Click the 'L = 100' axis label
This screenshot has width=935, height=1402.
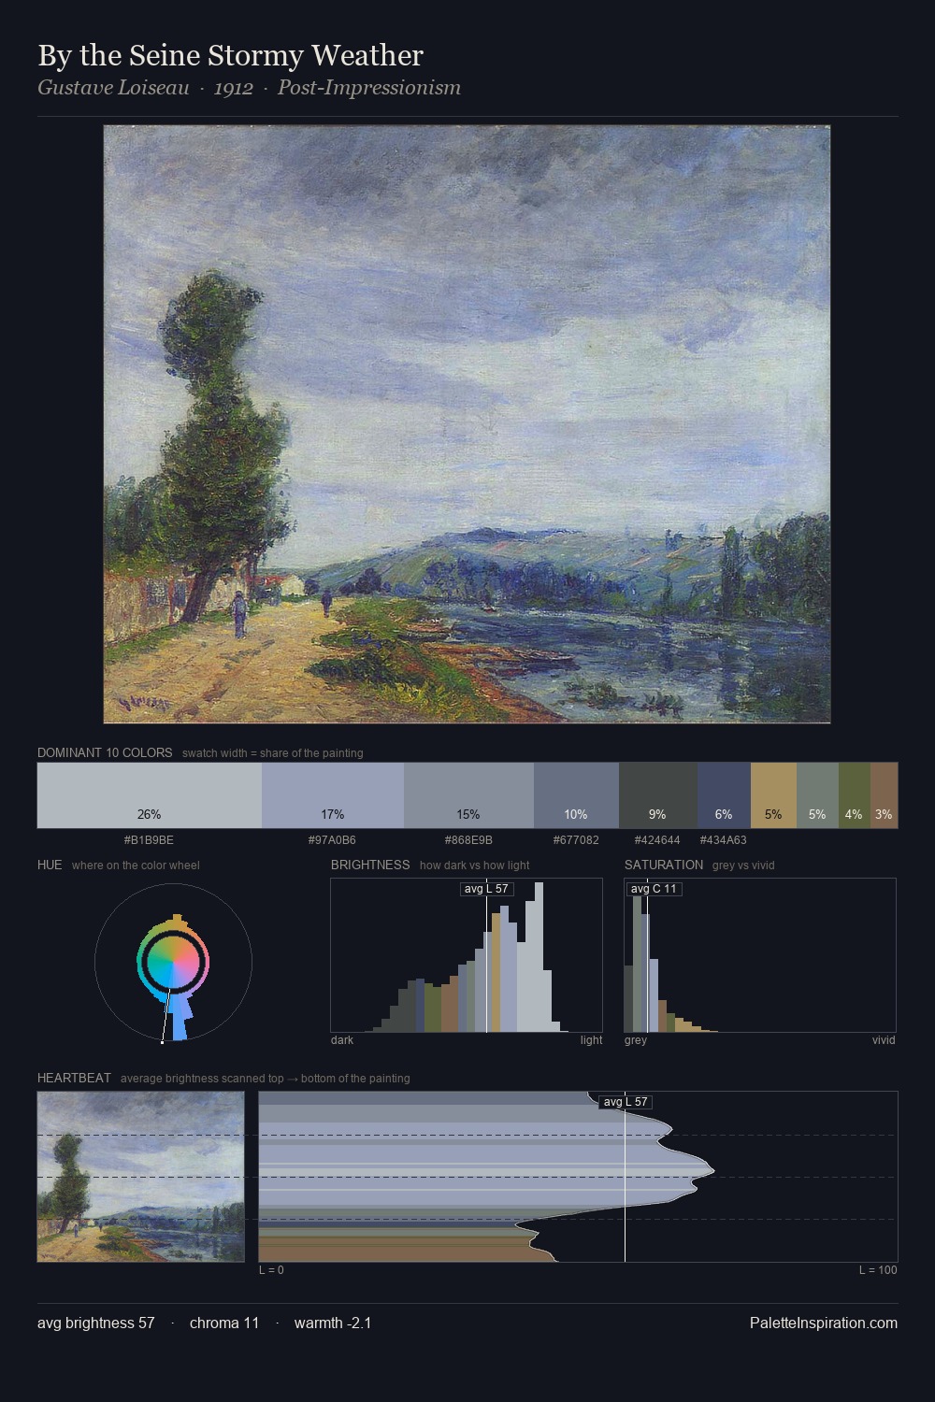[878, 1270]
